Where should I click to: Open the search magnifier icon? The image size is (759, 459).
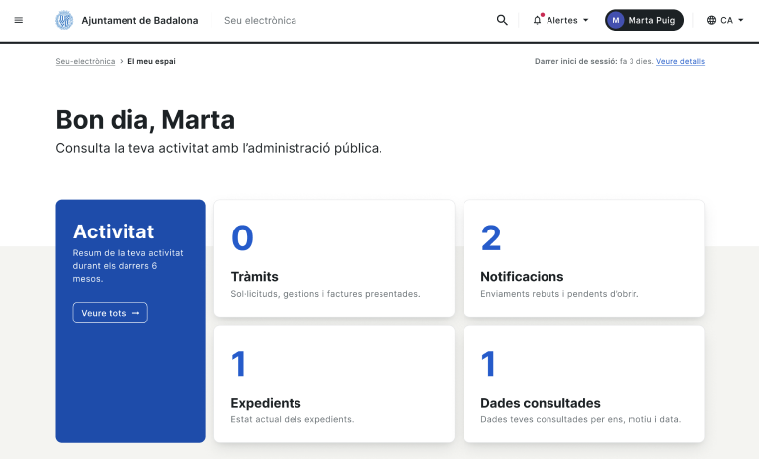(x=502, y=20)
